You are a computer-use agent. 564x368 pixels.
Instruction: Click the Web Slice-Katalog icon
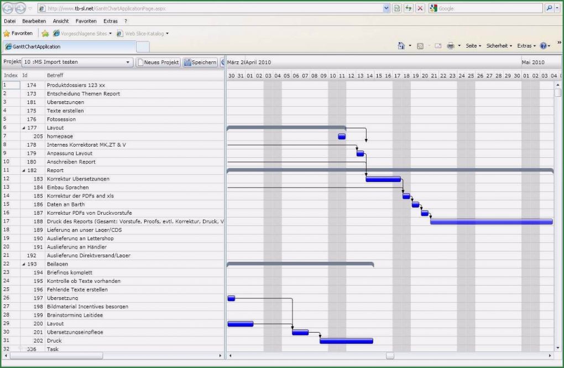click(120, 33)
